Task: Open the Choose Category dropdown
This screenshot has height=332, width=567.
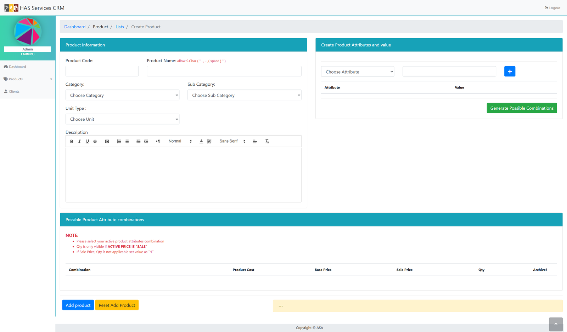Action: click(122, 95)
